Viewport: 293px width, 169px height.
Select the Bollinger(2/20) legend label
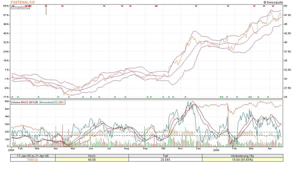point(20,7)
